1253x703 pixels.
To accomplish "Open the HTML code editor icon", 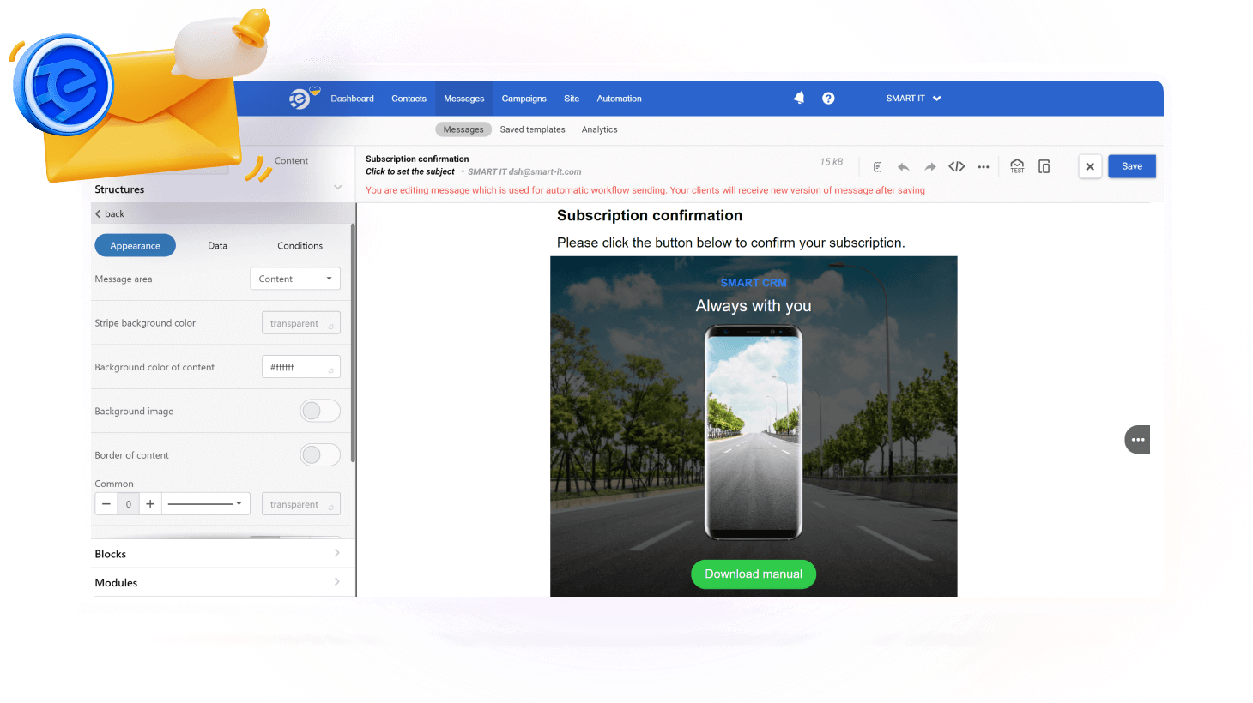I will 957,166.
